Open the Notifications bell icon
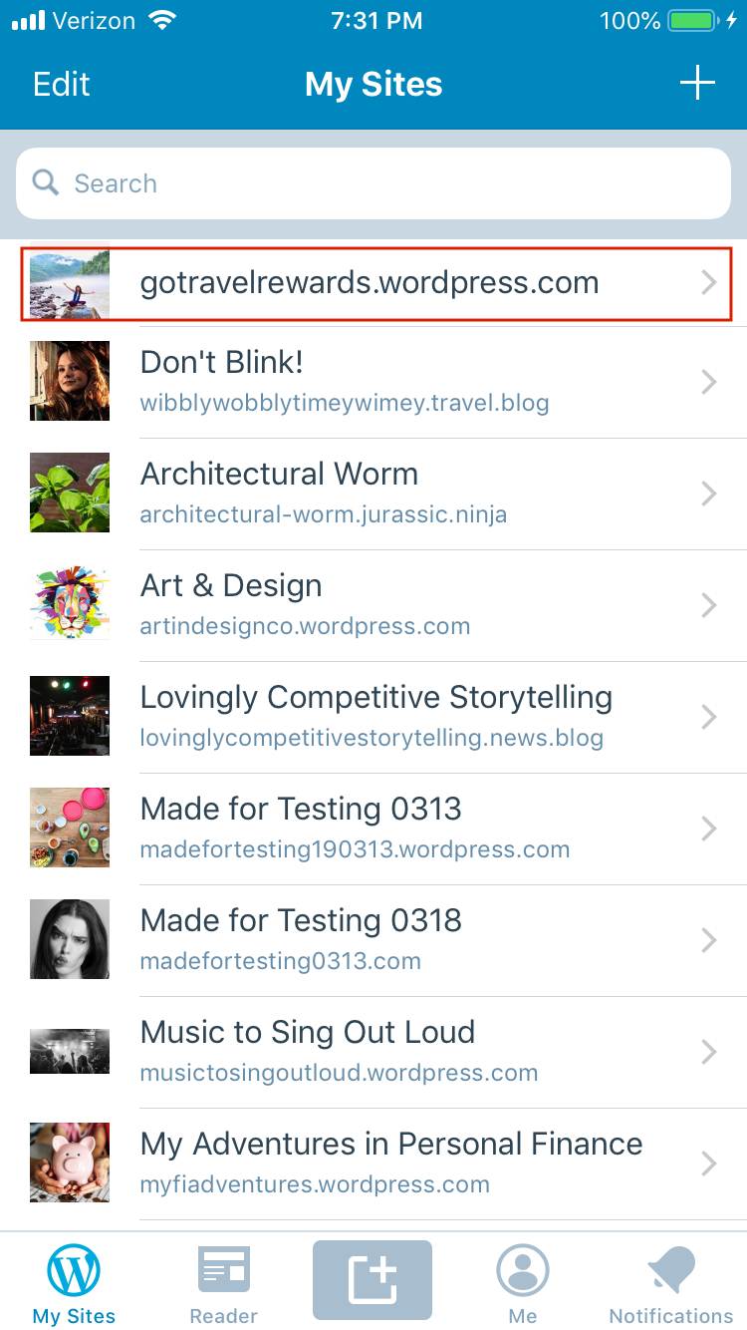 coord(671,1271)
